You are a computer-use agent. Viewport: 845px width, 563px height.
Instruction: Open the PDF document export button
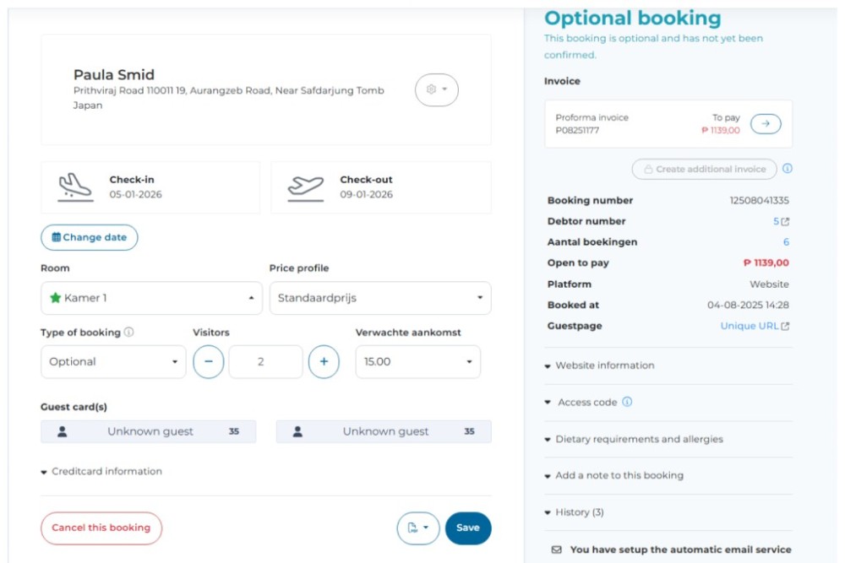(417, 528)
